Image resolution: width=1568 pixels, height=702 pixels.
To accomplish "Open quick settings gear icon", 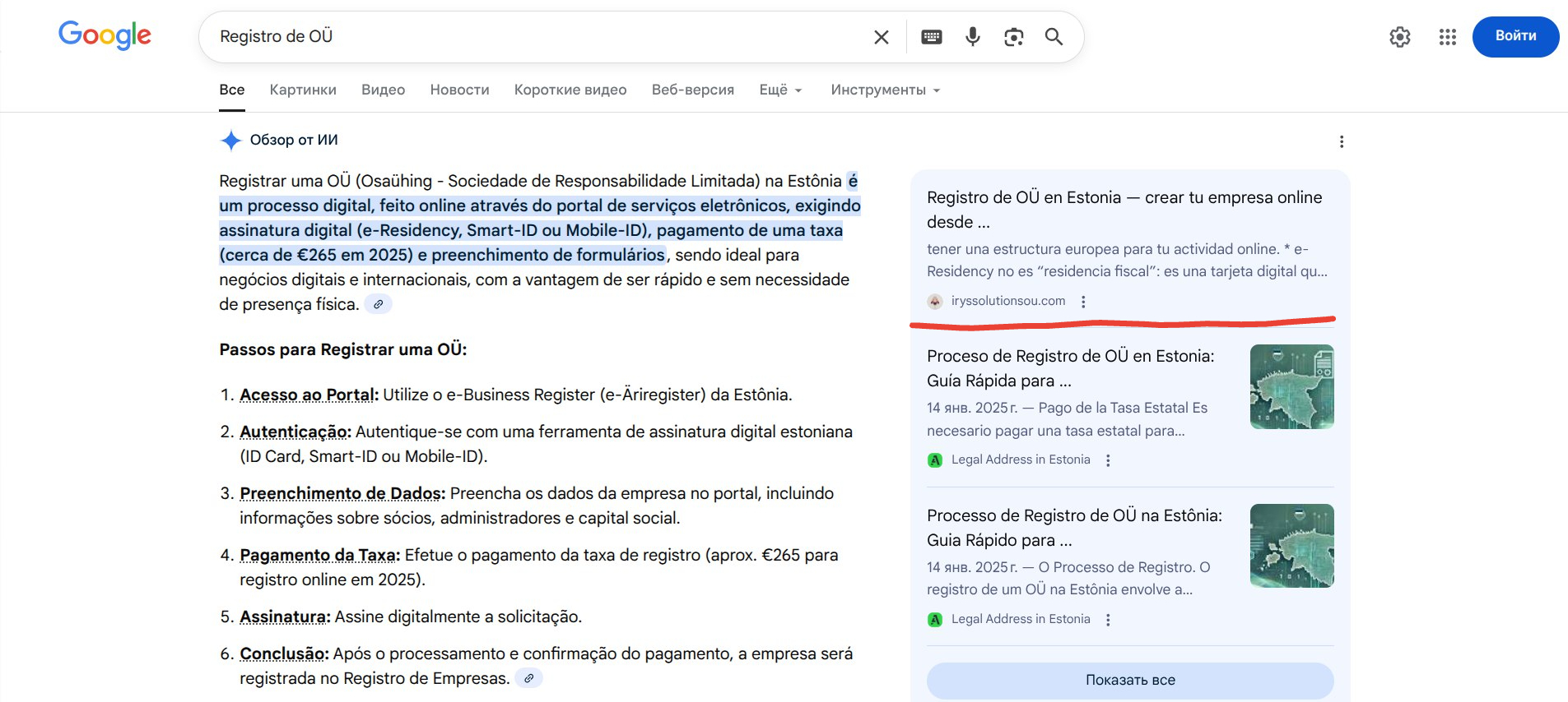I will click(1399, 37).
